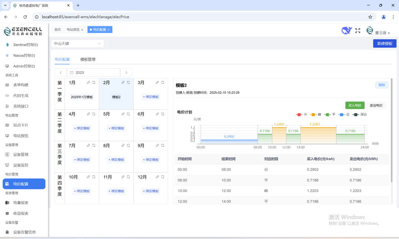The width and height of the screenshot is (399, 239).
Task: Click 编辑 button for 模板2
Action: 382,85
